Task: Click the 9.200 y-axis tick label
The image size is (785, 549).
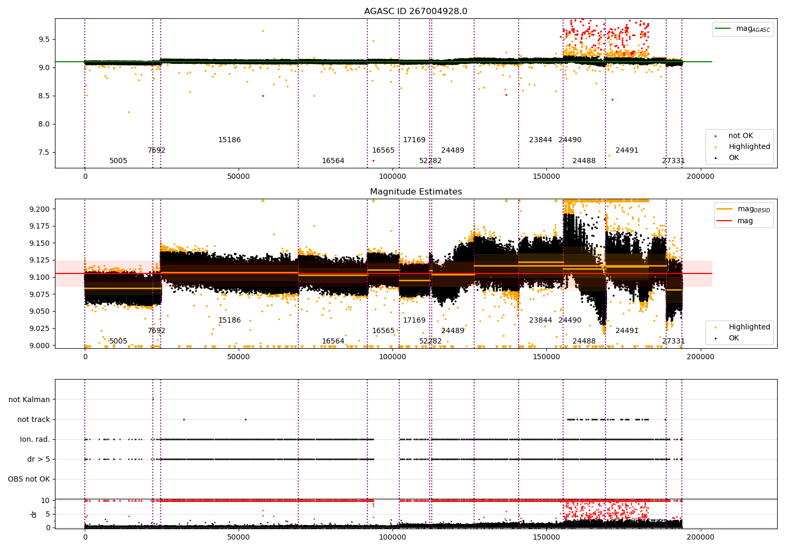Action: point(40,209)
